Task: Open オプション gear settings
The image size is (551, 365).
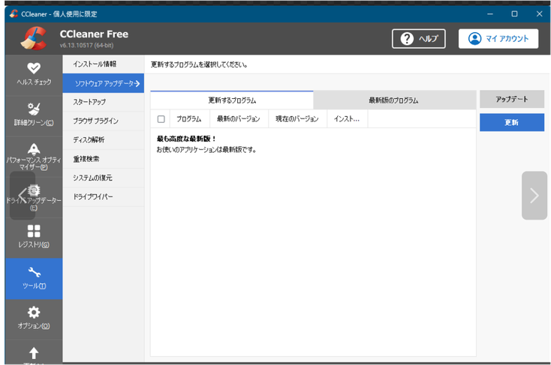Action: 34,319
